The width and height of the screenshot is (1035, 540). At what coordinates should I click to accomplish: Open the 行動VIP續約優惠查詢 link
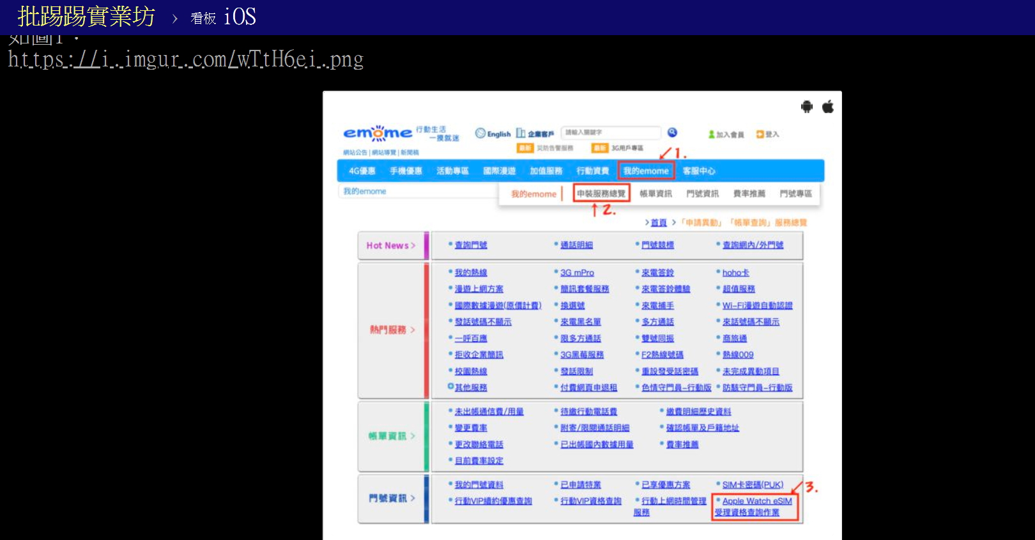click(x=493, y=501)
